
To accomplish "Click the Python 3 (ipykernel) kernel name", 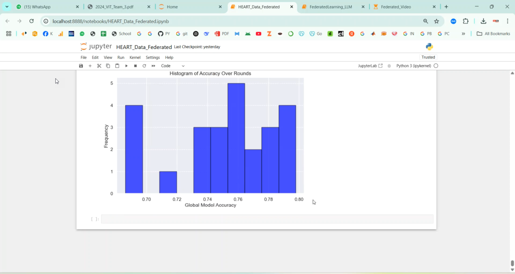I will click(x=413, y=66).
